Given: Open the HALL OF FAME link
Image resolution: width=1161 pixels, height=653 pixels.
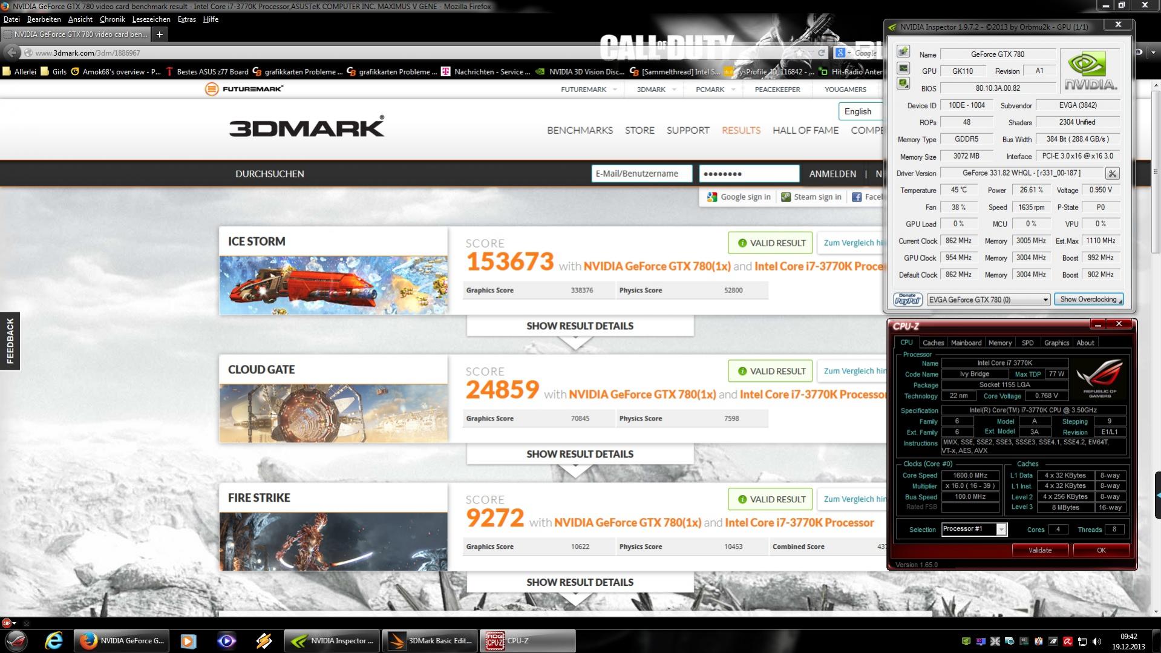Looking at the screenshot, I should [x=805, y=130].
